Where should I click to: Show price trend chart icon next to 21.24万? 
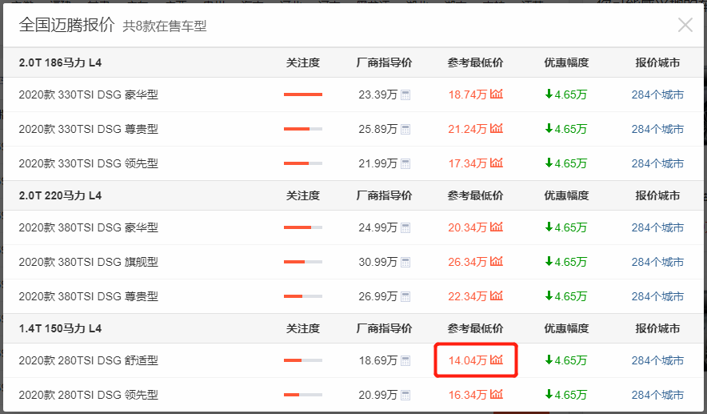(497, 128)
